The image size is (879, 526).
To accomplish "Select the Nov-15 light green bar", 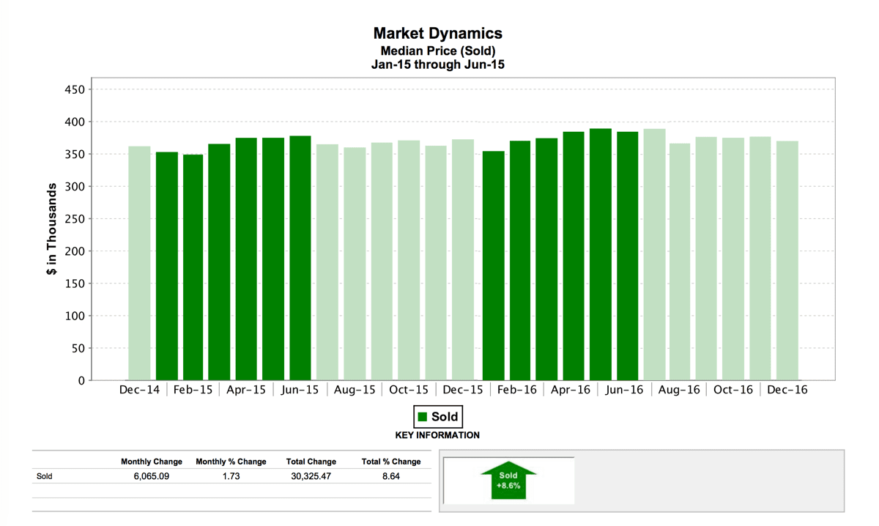I will tap(437, 263).
